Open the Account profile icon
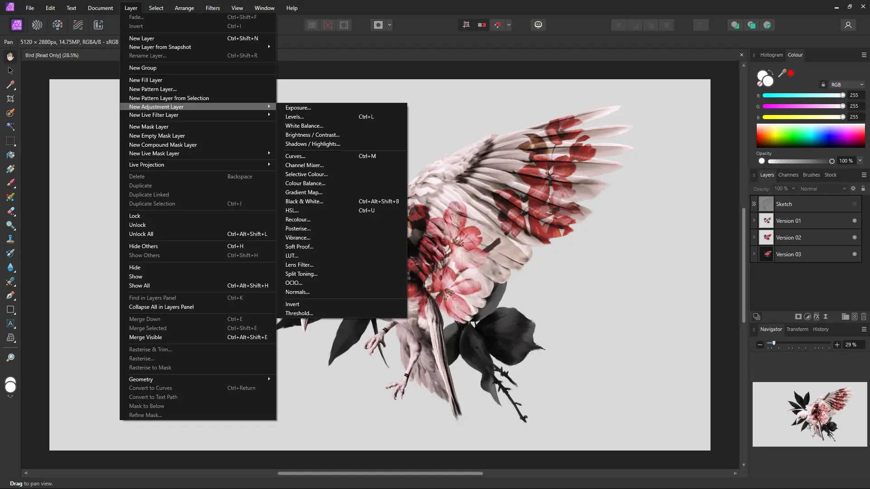Image resolution: width=870 pixels, height=489 pixels. 848,25
